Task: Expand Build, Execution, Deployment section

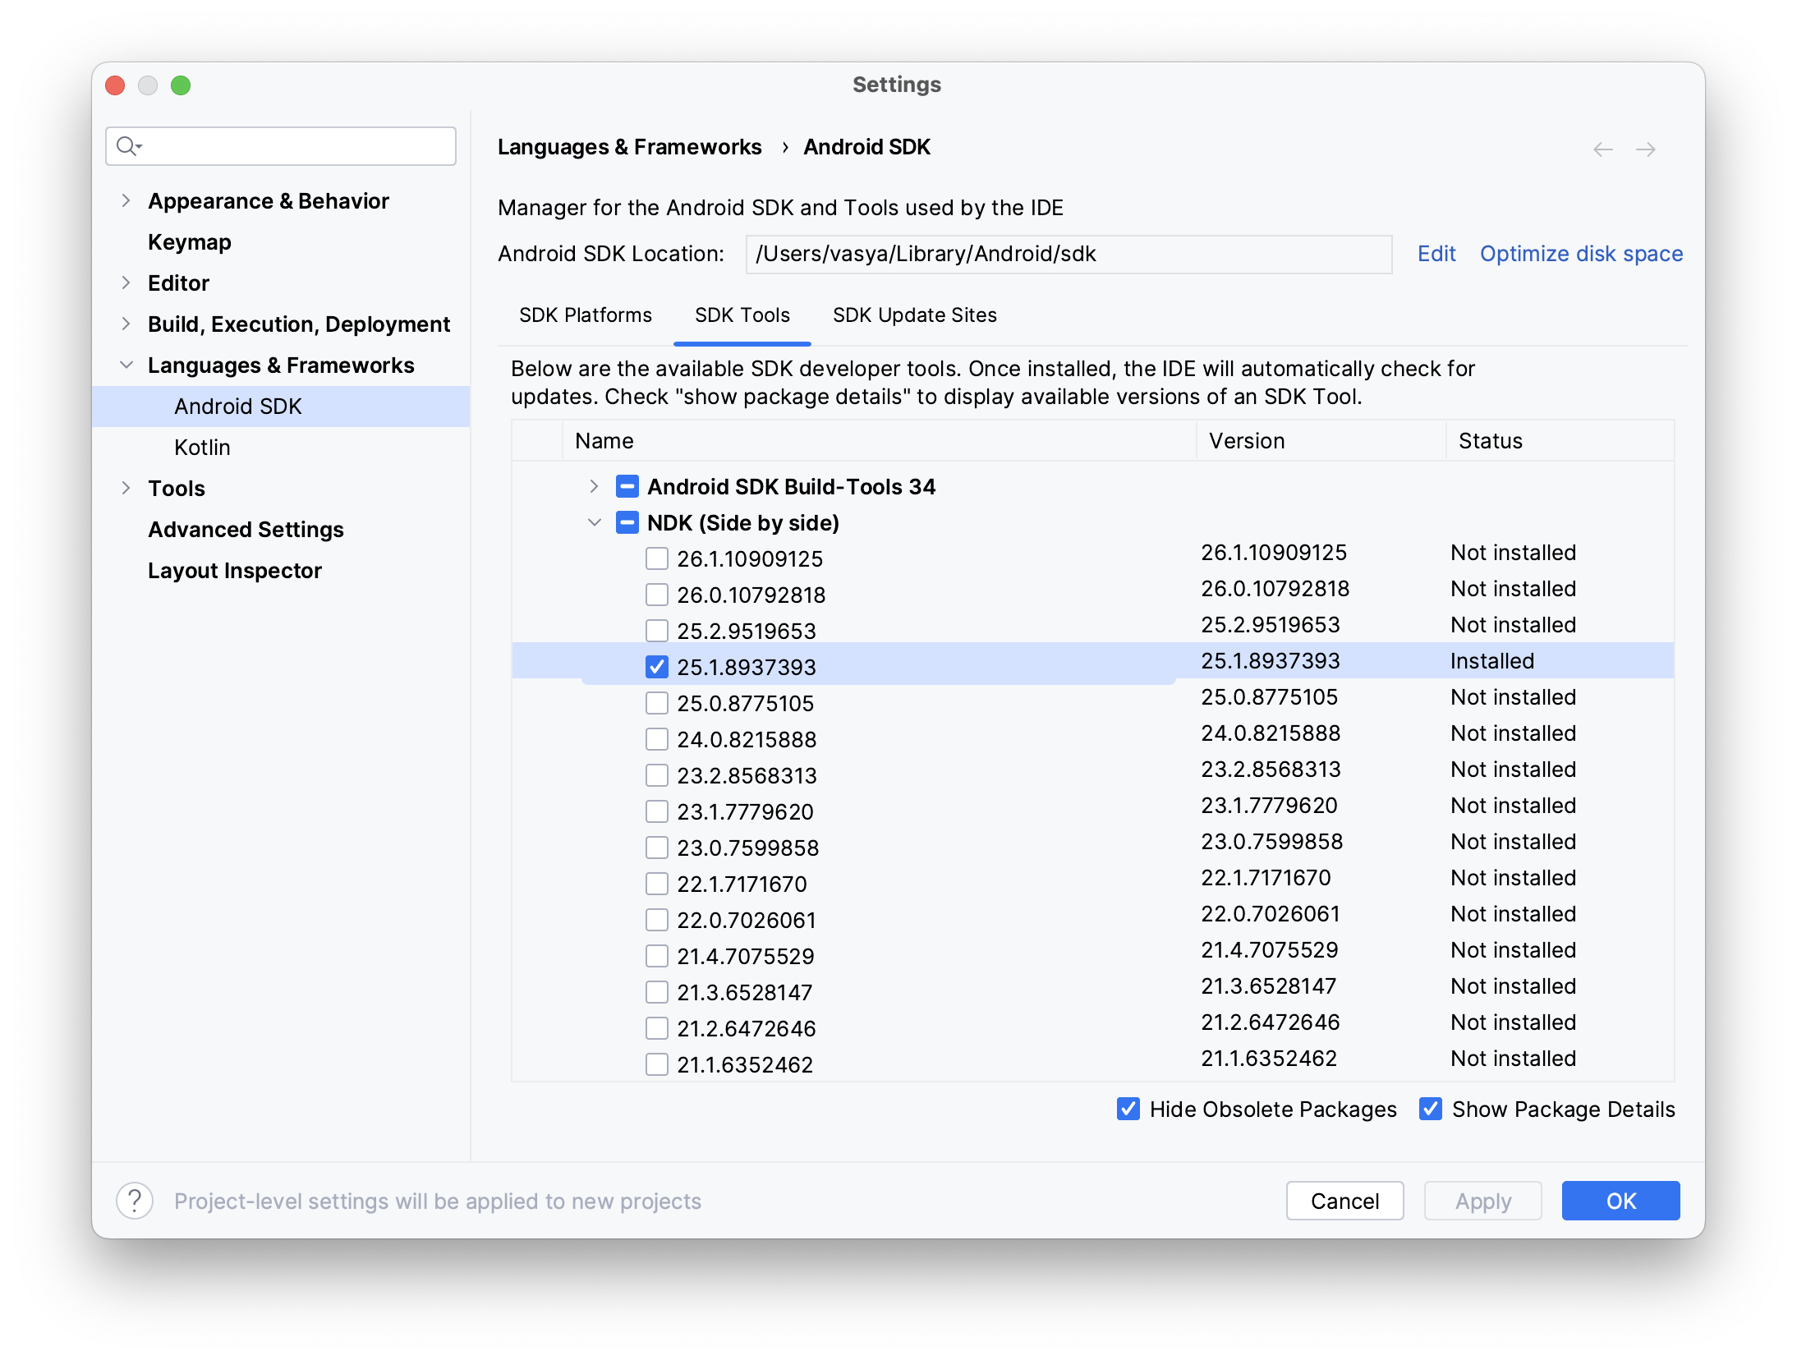Action: click(126, 324)
